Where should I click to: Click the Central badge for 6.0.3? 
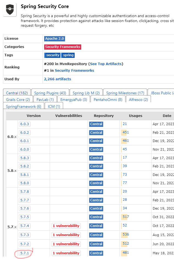click(96, 124)
